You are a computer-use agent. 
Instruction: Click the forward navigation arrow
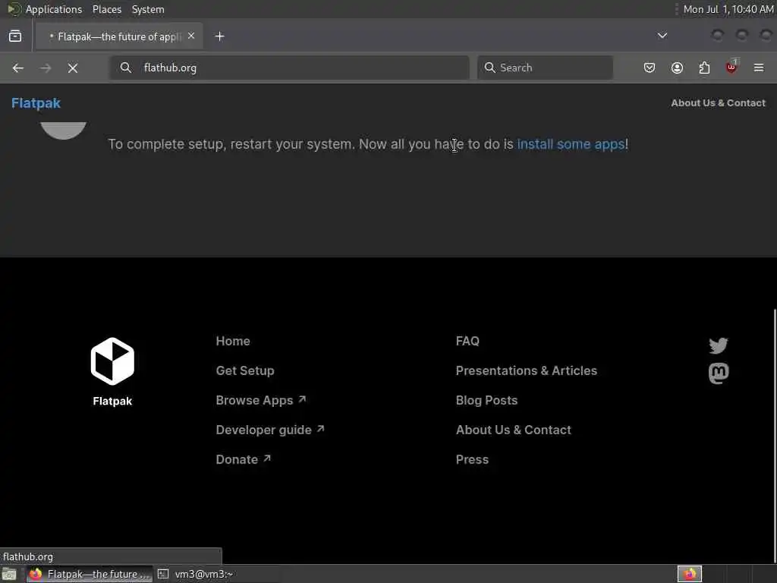pos(46,68)
